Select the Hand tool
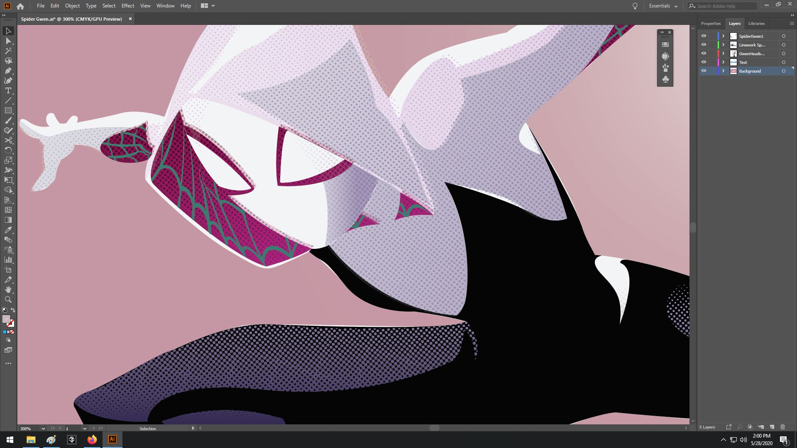797x448 pixels. click(x=8, y=290)
